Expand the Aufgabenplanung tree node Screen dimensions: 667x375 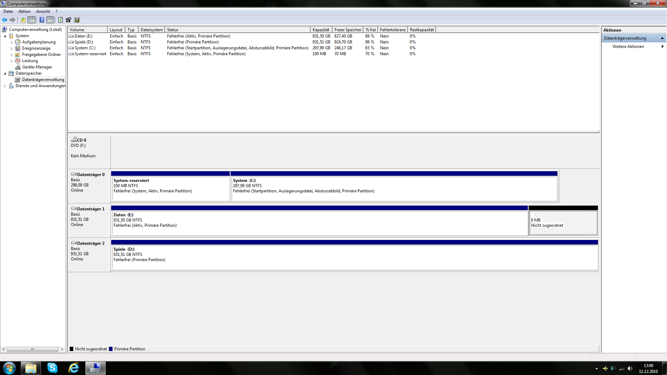pos(11,42)
